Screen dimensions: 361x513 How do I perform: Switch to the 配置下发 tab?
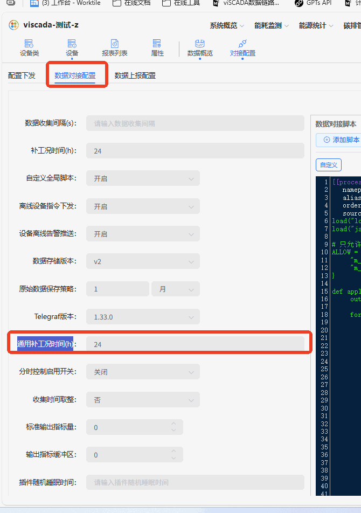pos(22,75)
